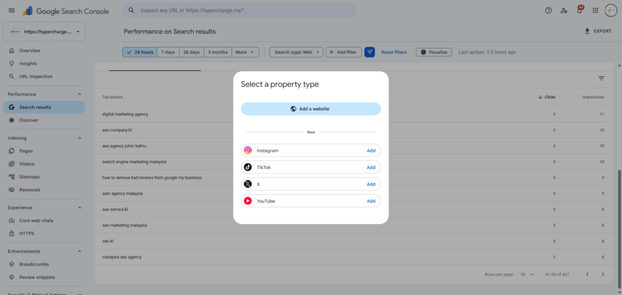Click query 'malaysia seo agency'
622x295 pixels.
pos(121,257)
